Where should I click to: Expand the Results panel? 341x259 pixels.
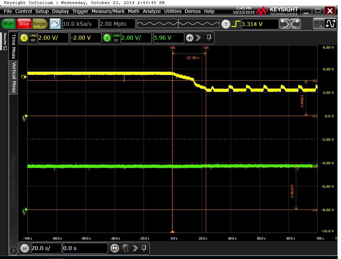click(5, 41)
